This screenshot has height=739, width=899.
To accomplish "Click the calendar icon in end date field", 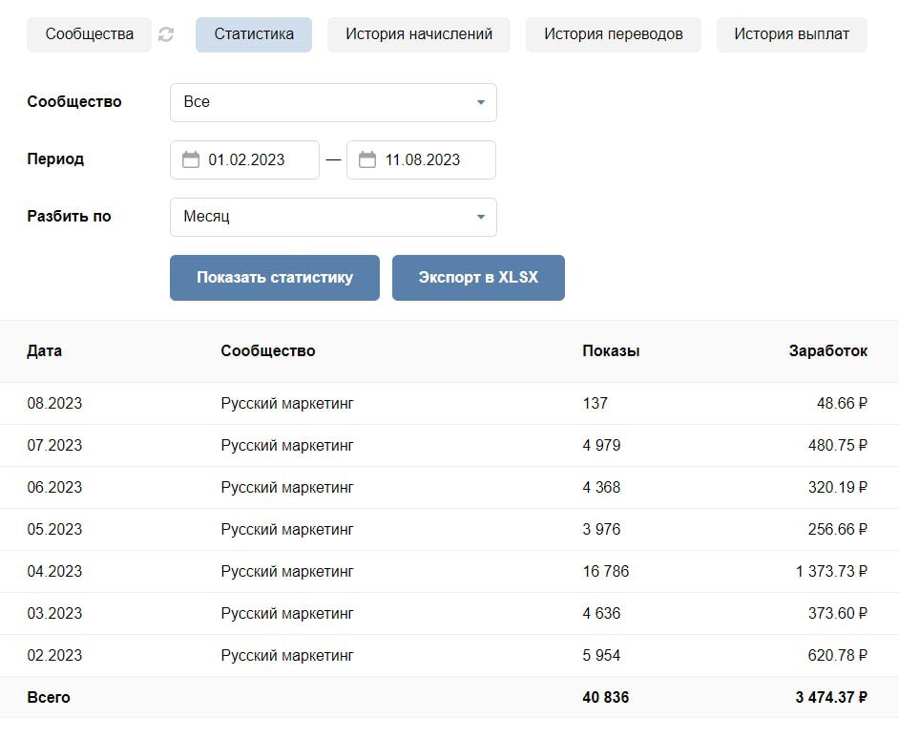I will click(x=366, y=159).
